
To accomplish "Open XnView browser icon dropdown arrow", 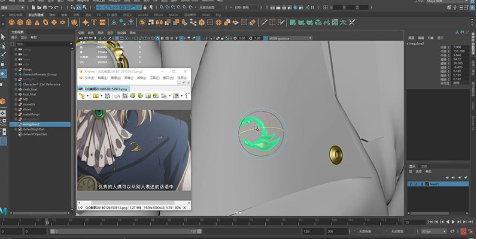I will coord(87,96).
